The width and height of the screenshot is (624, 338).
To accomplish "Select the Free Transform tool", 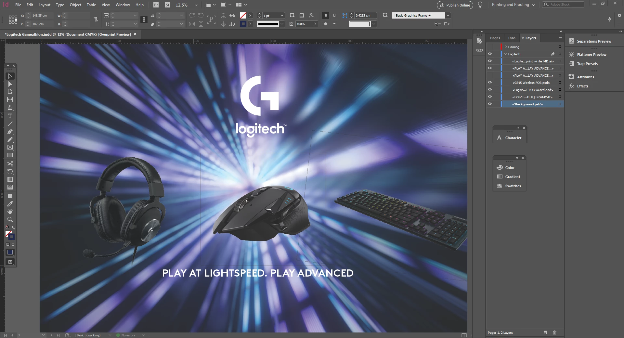I will coord(10,172).
